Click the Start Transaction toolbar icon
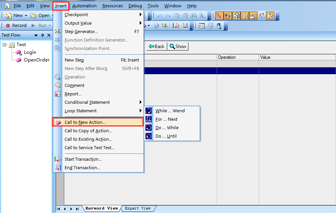 click(x=176, y=26)
